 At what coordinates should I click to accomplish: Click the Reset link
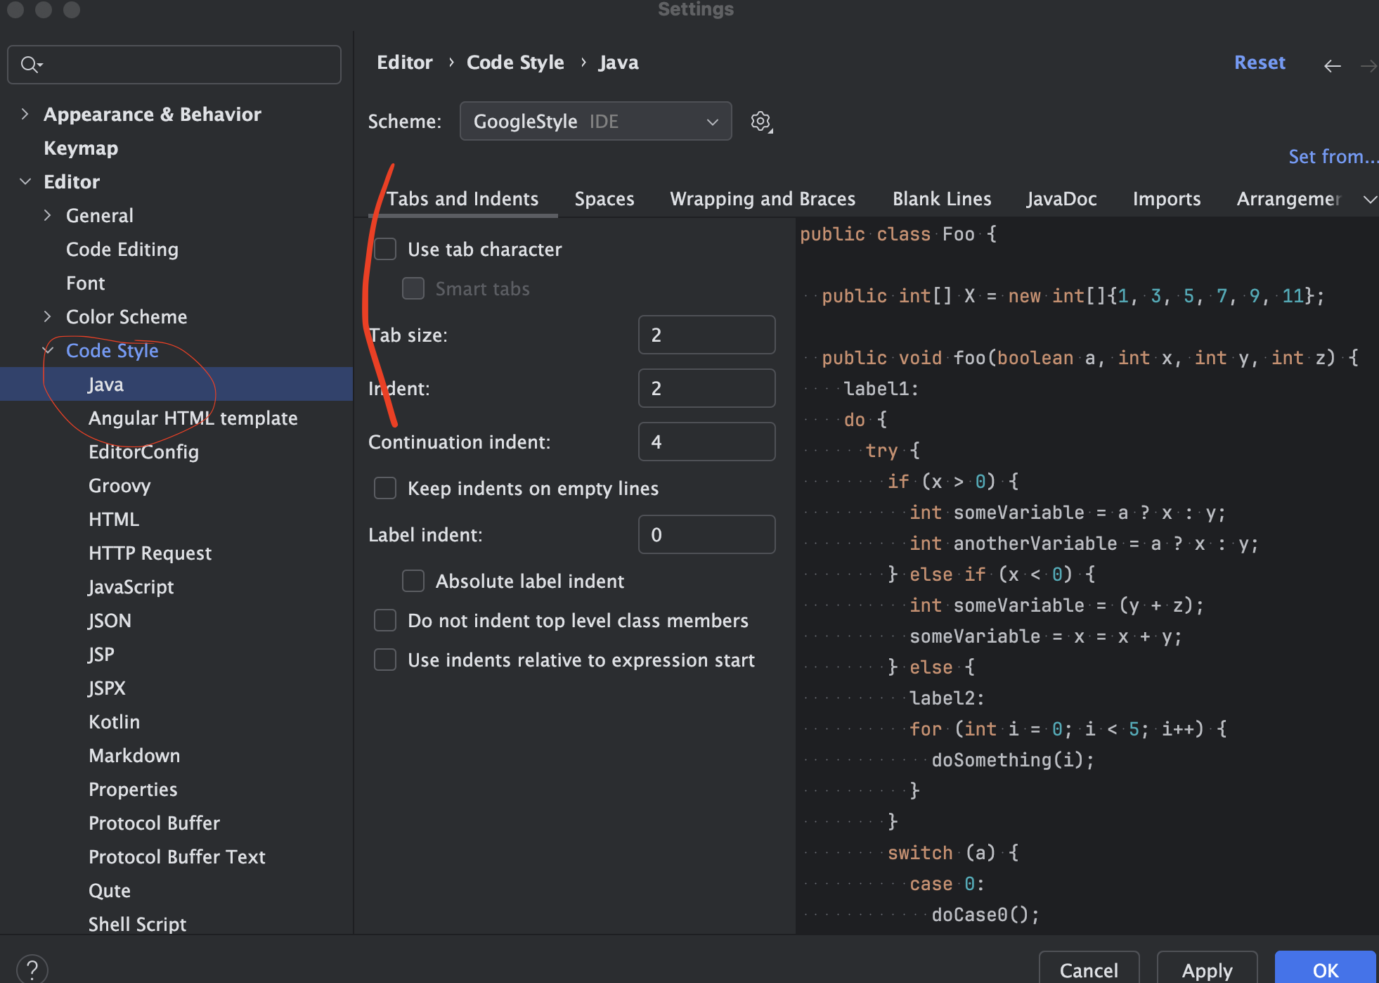1259,62
